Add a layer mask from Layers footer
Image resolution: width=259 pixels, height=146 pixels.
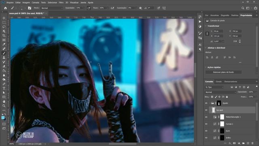click(234, 143)
